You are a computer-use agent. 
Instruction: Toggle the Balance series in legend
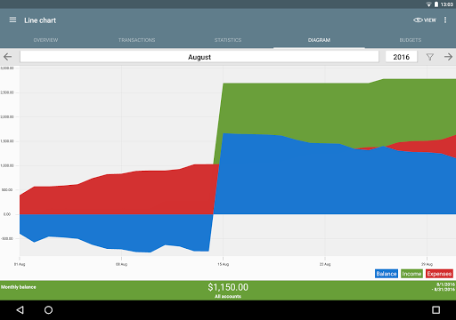[387, 274]
